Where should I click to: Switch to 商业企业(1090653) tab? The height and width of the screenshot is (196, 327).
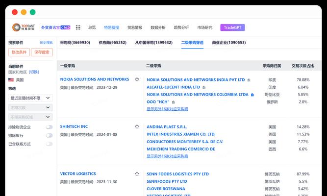(x=229, y=43)
